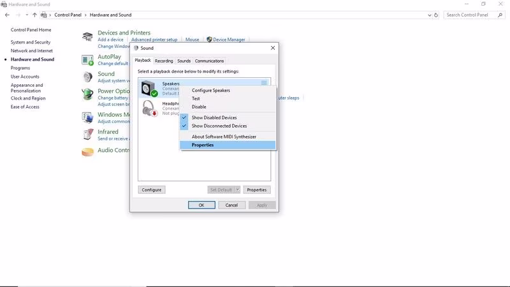Click the up-one-level arrow
This screenshot has width=510, height=287.
coord(34,15)
